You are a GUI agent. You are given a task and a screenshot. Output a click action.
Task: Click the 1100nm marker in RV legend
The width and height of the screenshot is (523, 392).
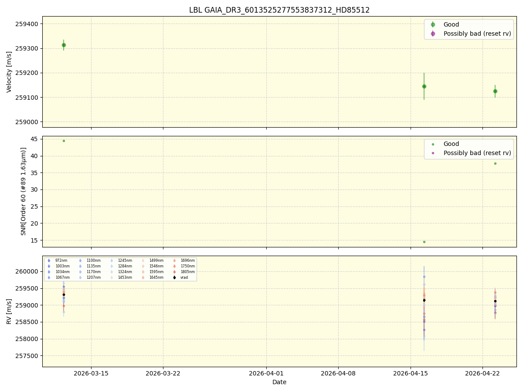[x=80, y=260]
